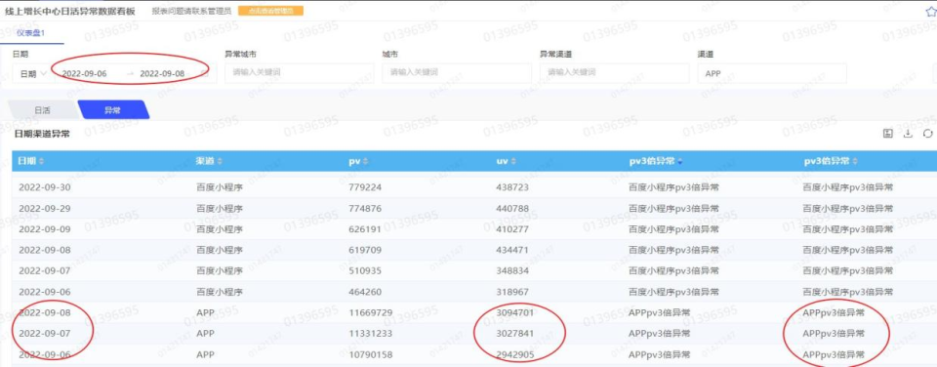Focus the 异常渠道 keyword input
Viewport: 937px width, 367px height.
(614, 73)
